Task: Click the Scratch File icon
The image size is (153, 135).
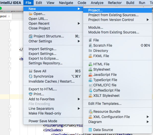Action: coord(90,46)
